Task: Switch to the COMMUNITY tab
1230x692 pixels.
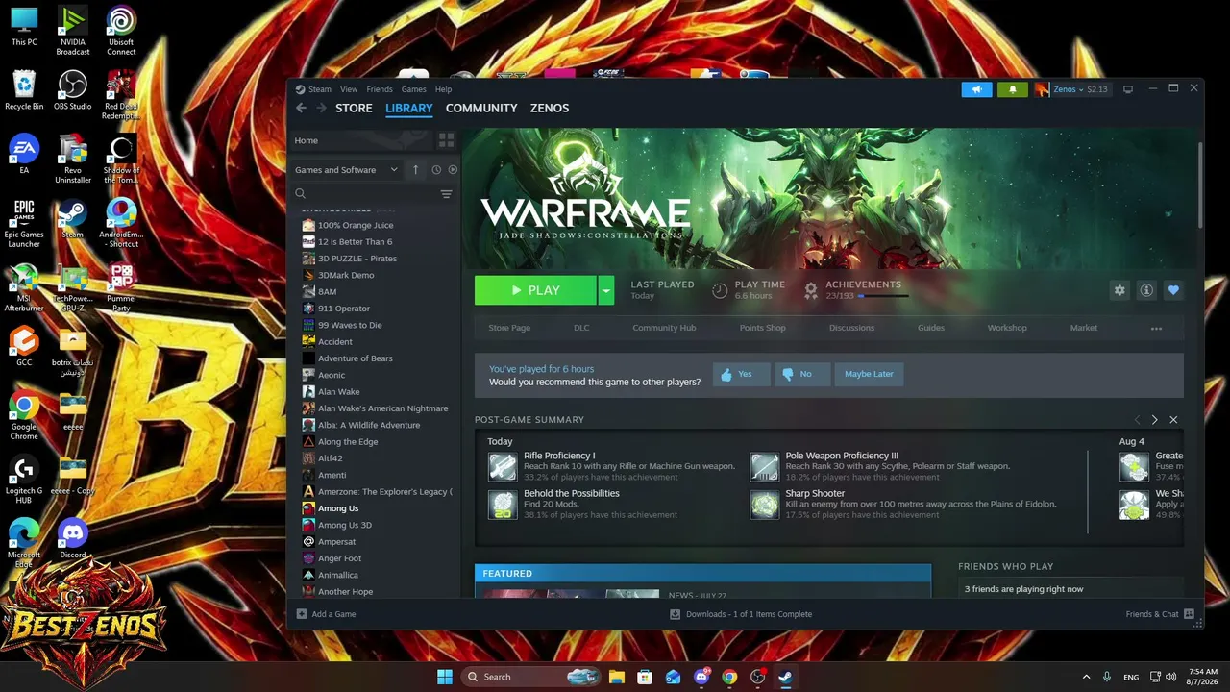Action: [481, 109]
